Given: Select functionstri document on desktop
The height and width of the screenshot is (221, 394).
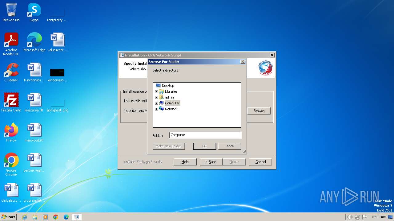Looking at the screenshot, I should pos(34,73).
